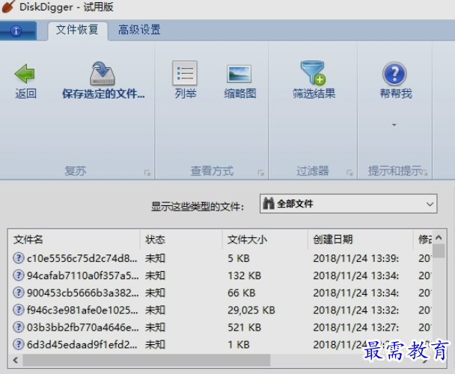Expand the 过滤器 group launcher

pos(349,172)
